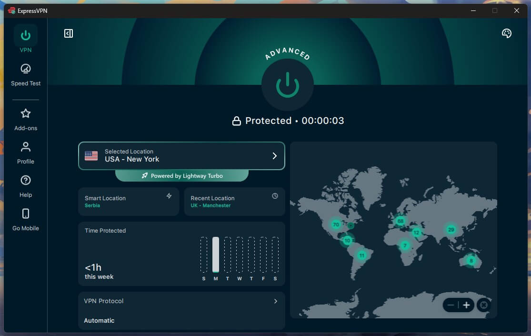Select map cluster 70 in North America
531x336 pixels.
click(336, 224)
